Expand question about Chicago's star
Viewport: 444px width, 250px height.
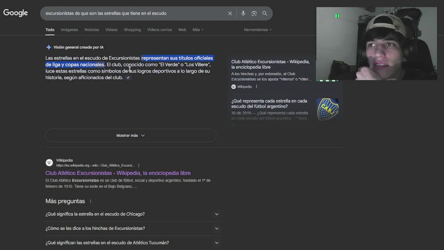[134, 214]
